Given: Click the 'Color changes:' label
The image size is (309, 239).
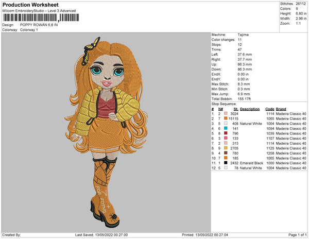Looking at the screenshot, I should point(224,40).
